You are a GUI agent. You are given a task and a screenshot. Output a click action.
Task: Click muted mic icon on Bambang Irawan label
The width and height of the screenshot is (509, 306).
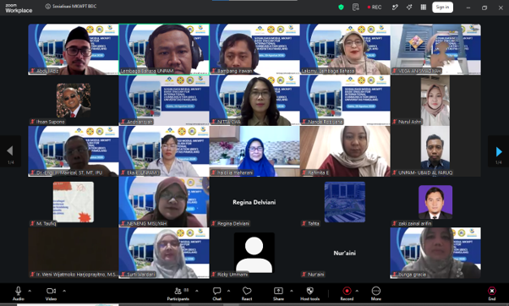pyautogui.click(x=214, y=71)
